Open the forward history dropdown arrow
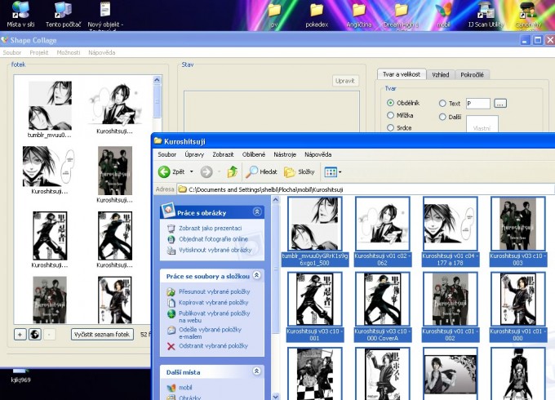 (x=219, y=172)
